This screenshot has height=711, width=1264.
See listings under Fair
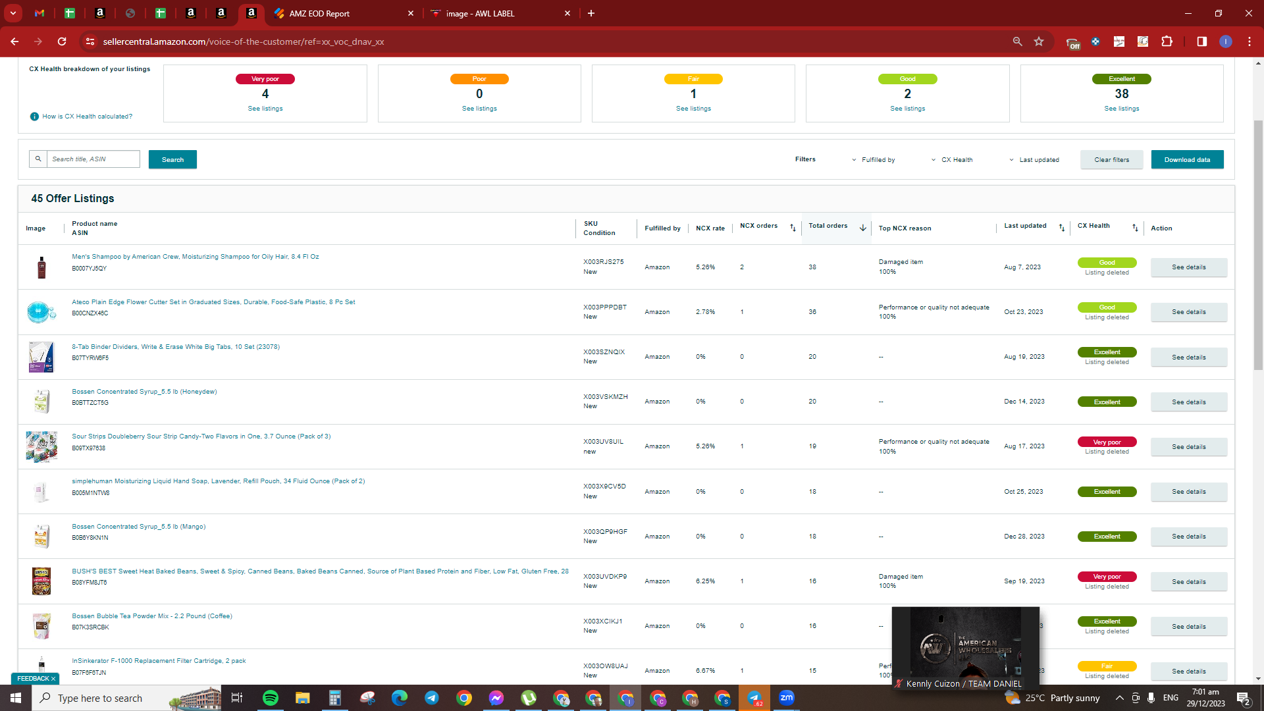point(693,109)
